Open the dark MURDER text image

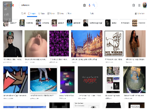click(90, 80)
